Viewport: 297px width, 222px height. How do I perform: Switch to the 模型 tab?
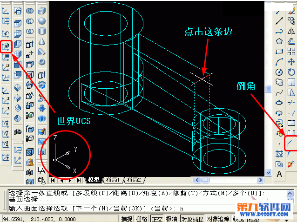tap(94, 180)
